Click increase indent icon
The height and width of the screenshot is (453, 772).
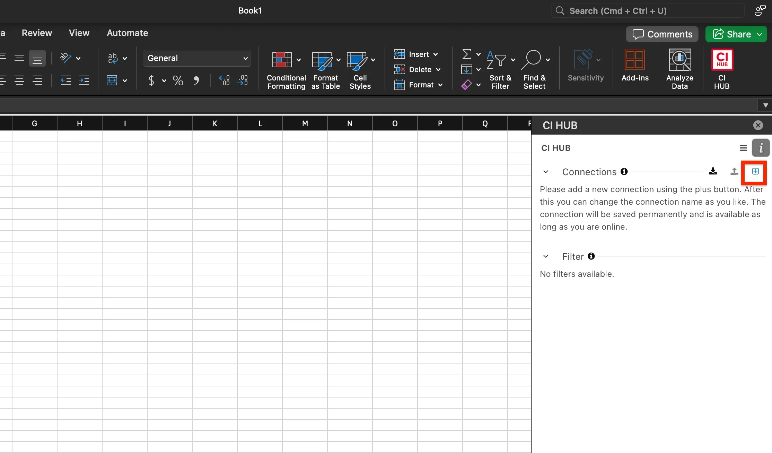[84, 80]
